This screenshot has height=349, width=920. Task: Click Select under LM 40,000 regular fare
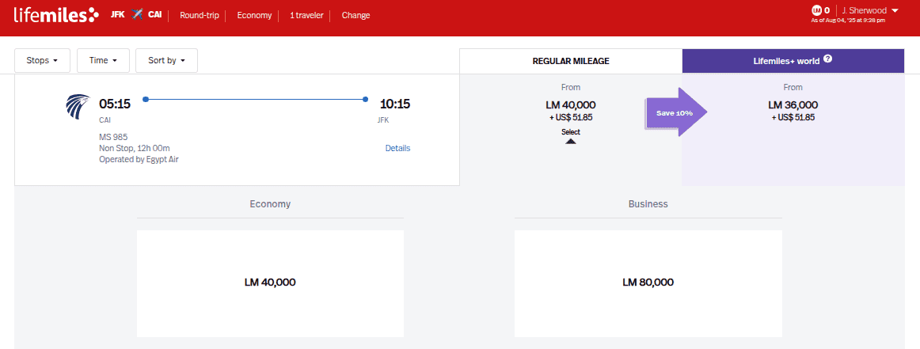pos(570,132)
